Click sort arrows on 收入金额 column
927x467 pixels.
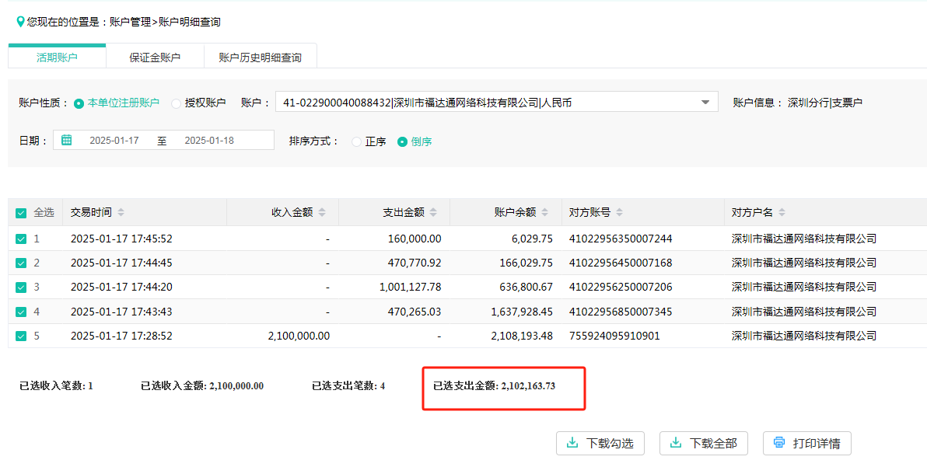tap(322, 213)
